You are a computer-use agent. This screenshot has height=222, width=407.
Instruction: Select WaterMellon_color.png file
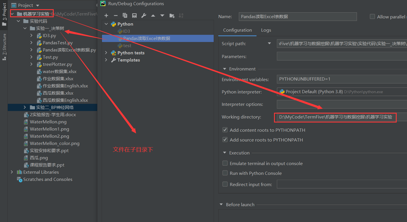click(55, 143)
